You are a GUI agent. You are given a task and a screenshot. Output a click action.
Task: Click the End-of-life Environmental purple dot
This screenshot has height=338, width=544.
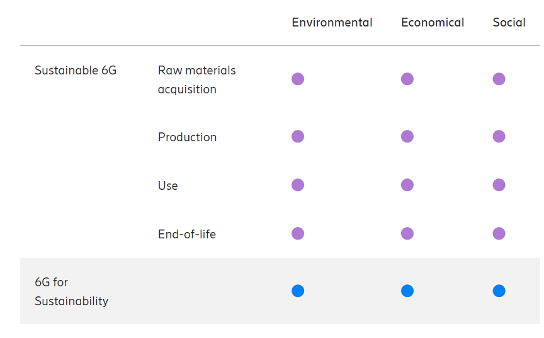tap(298, 233)
